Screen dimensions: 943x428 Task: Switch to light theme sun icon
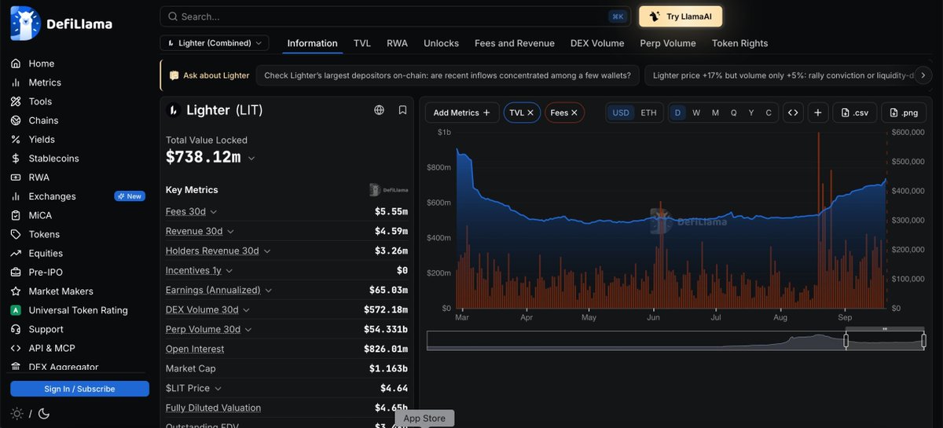[16, 414]
